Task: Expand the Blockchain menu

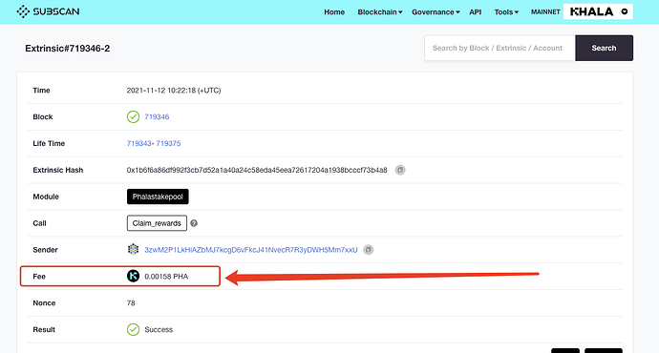Action: click(x=380, y=12)
